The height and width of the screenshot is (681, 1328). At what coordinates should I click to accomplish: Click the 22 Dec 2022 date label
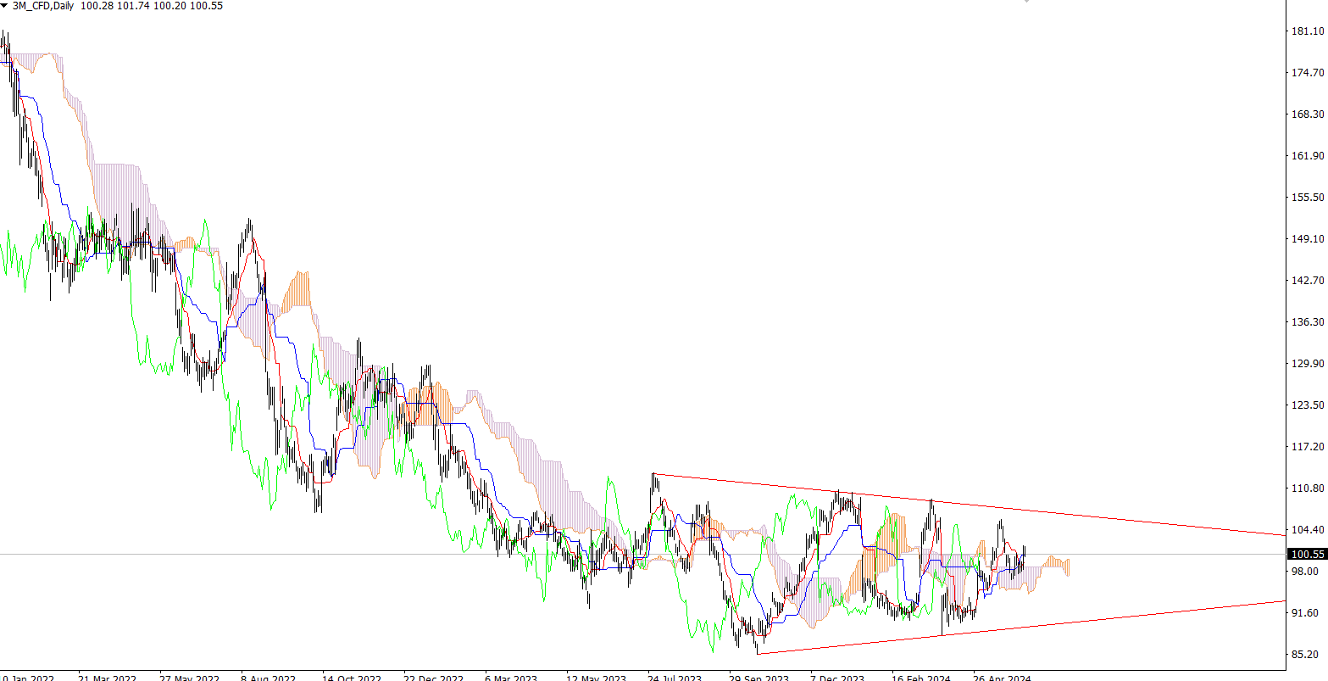tap(433, 678)
